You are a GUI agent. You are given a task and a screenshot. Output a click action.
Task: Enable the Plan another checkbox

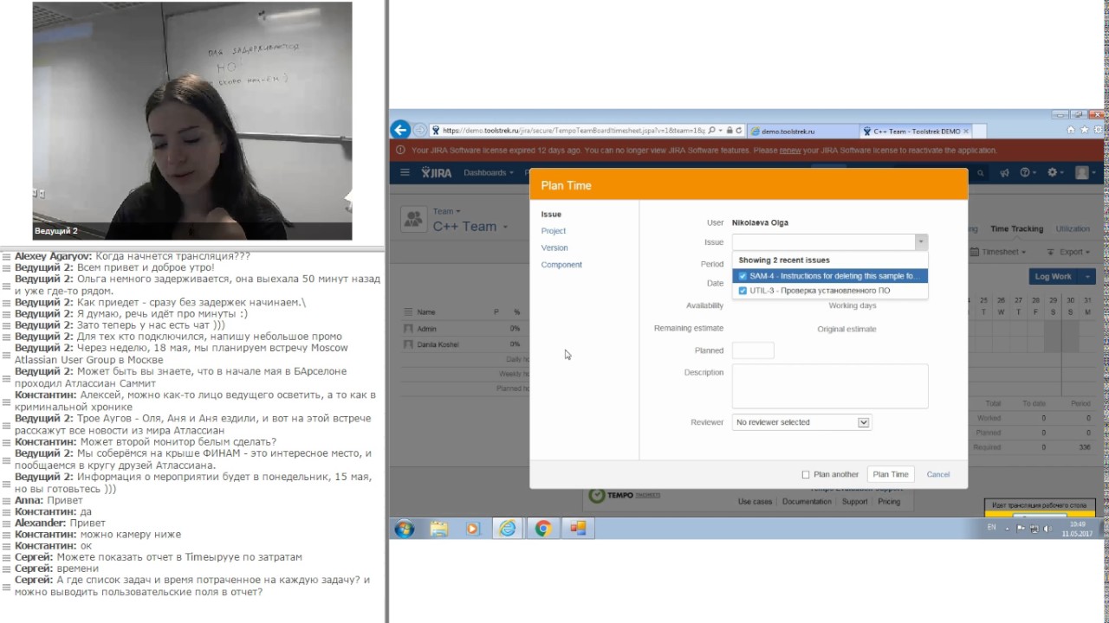806,474
